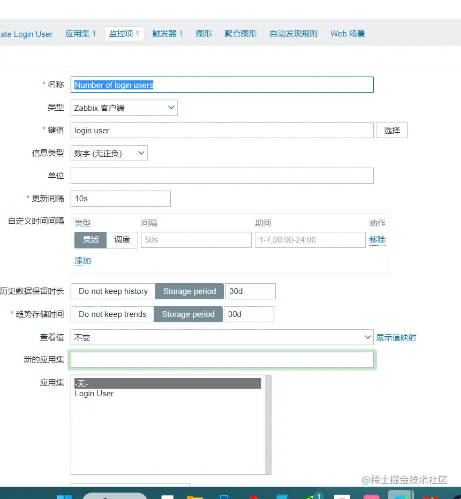Screen dimensions: 461x499
Task: Click 添加 to add a custom interval
Action: pyautogui.click(x=82, y=261)
